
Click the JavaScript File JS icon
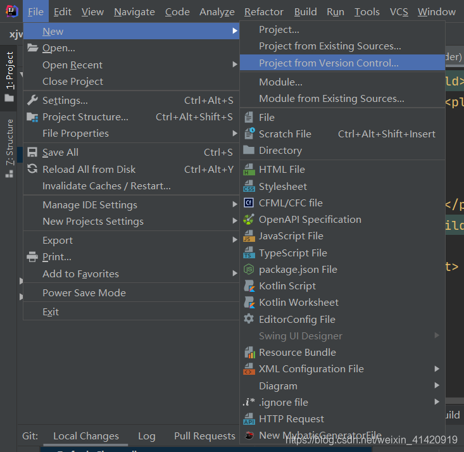pyautogui.click(x=249, y=236)
